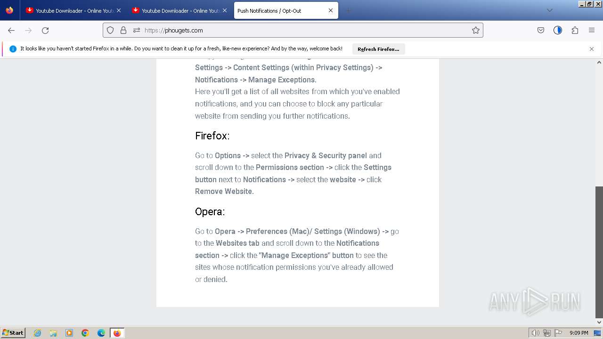Screen dimensions: 603x339
Task: Expand the list all tabs dropdown
Action: click(549, 10)
